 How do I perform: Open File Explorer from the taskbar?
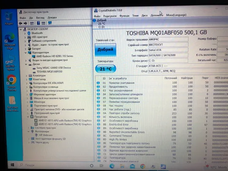(x=122, y=166)
